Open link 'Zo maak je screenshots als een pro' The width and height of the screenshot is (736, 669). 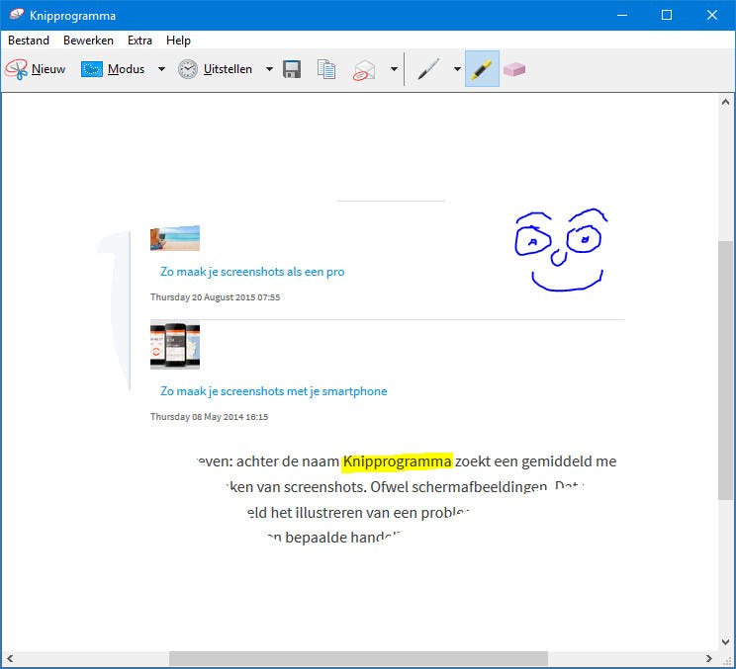[x=252, y=272]
